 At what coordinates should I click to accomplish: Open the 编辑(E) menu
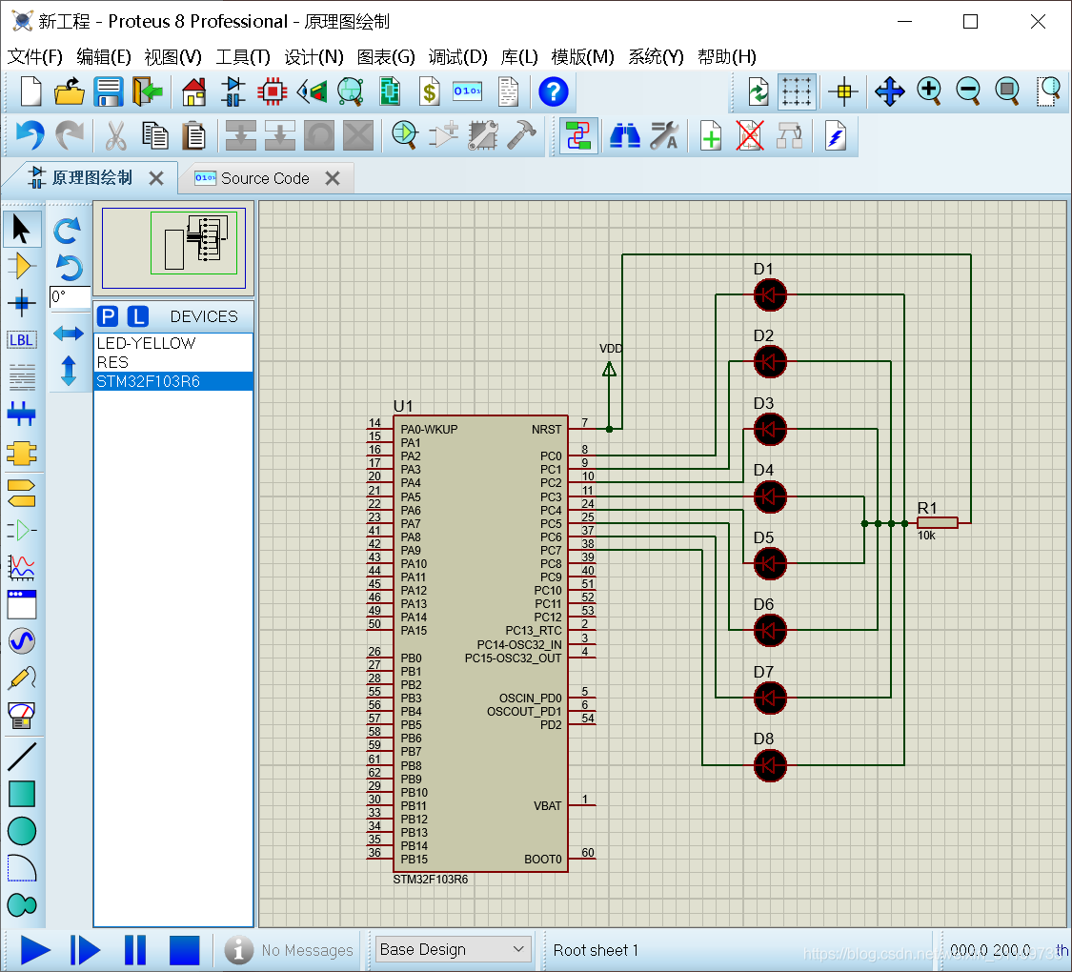104,57
